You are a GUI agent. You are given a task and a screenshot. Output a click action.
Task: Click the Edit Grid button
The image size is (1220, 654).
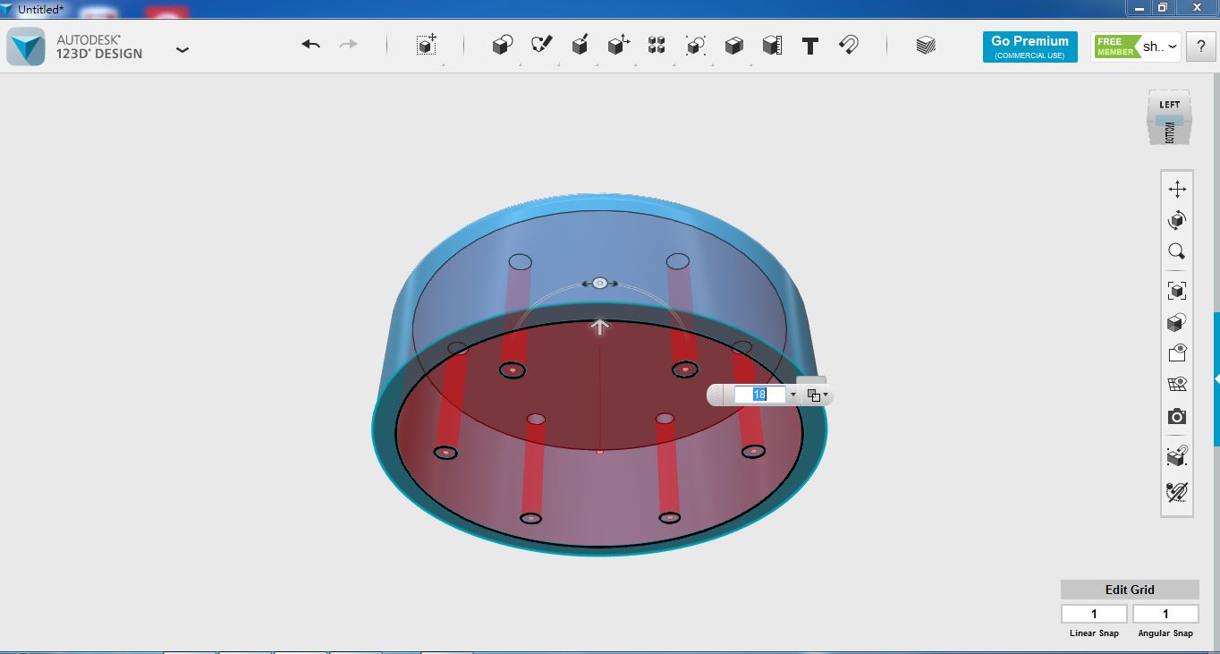[x=1130, y=590]
